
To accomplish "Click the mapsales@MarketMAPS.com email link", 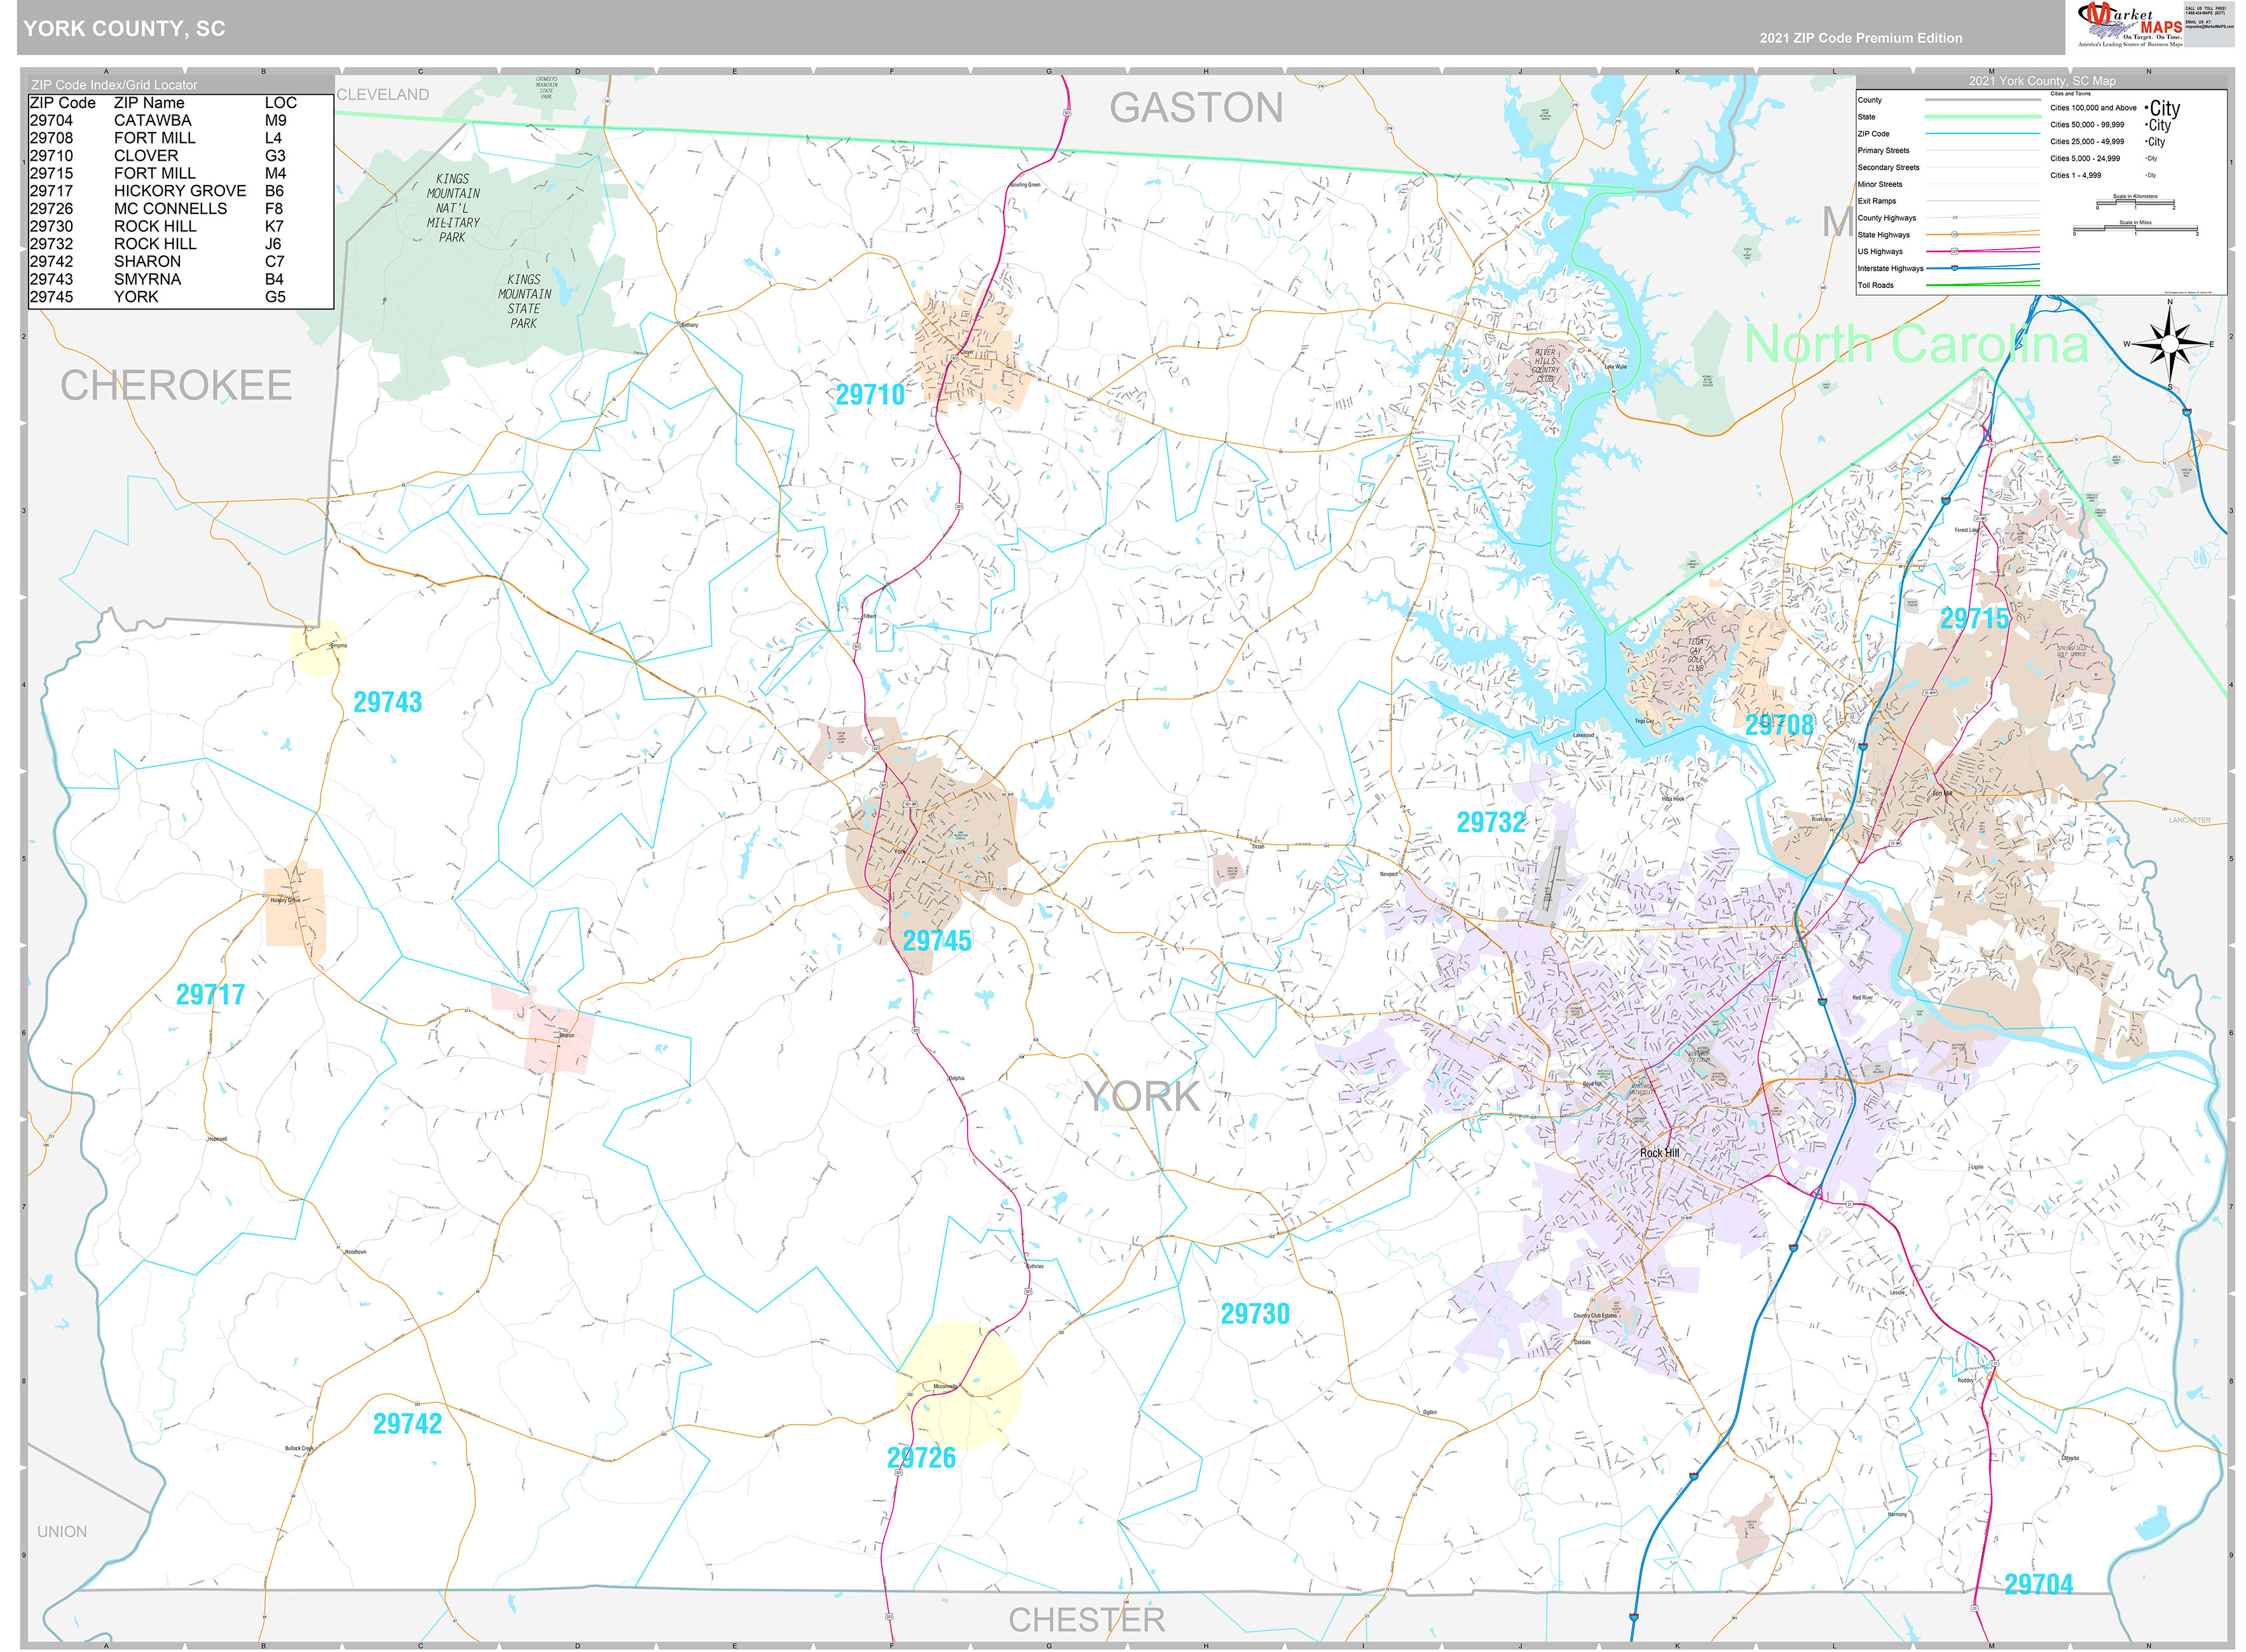I will pos(2204,27).
